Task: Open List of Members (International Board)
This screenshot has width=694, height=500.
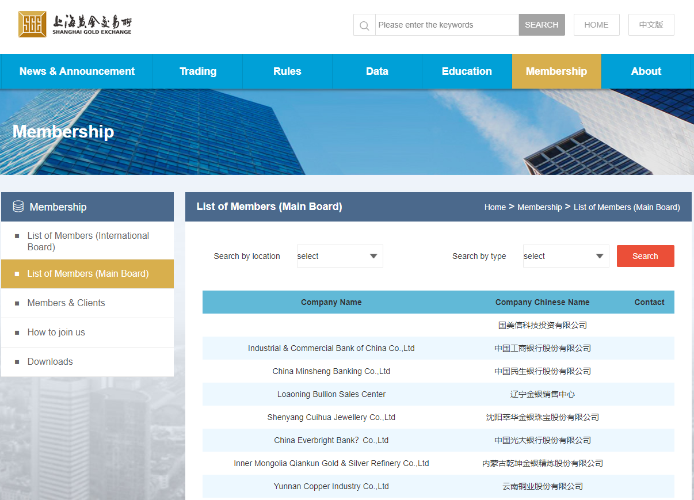Action: click(x=87, y=241)
